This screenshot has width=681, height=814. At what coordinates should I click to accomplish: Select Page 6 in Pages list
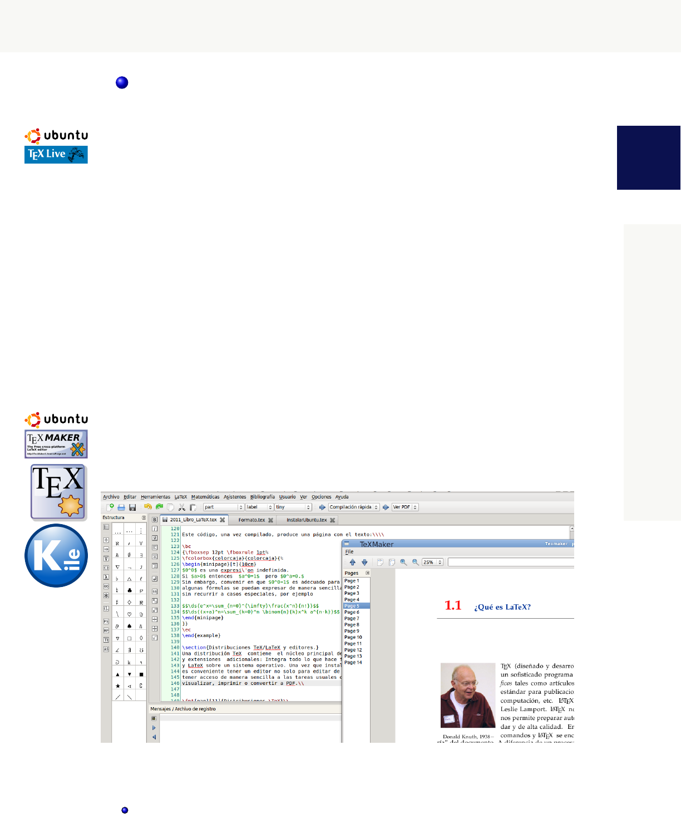point(357,612)
